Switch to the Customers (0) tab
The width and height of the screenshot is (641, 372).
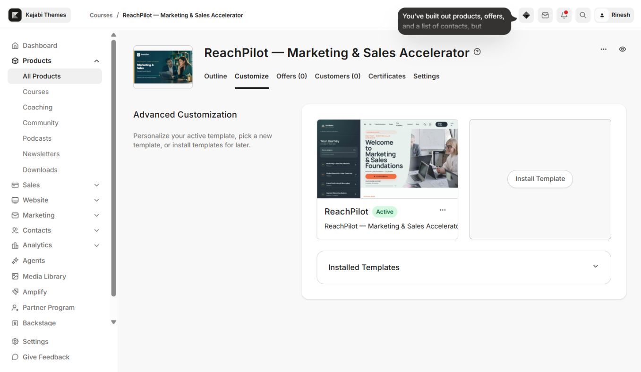[x=338, y=76]
